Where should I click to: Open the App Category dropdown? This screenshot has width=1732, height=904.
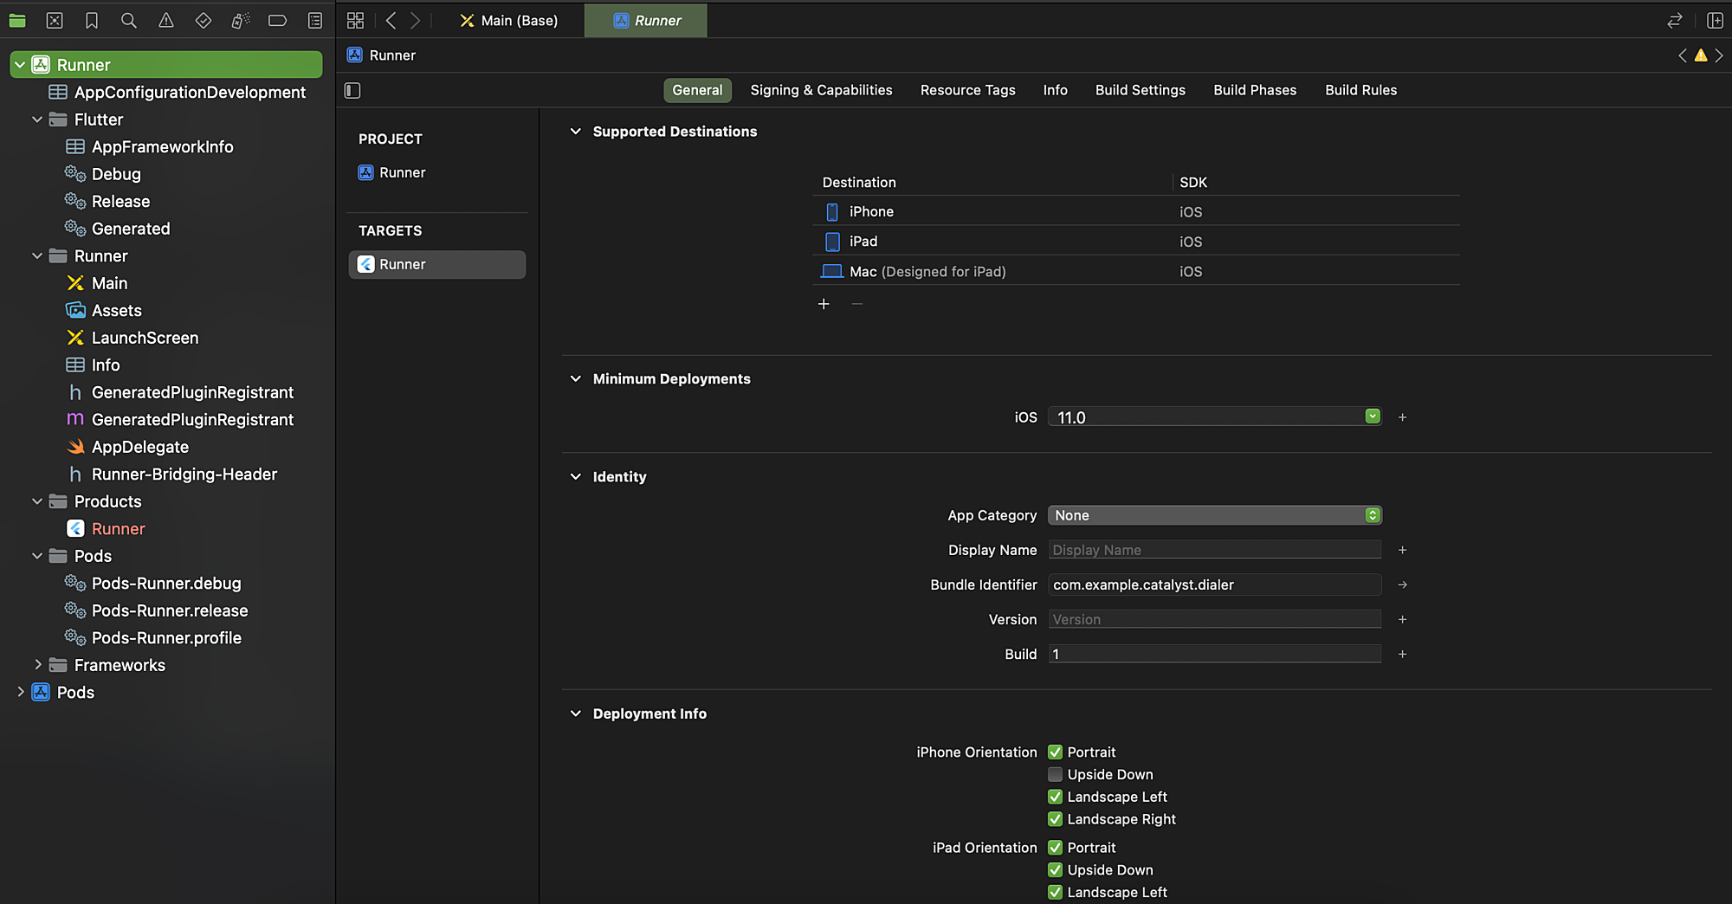coord(1214,516)
